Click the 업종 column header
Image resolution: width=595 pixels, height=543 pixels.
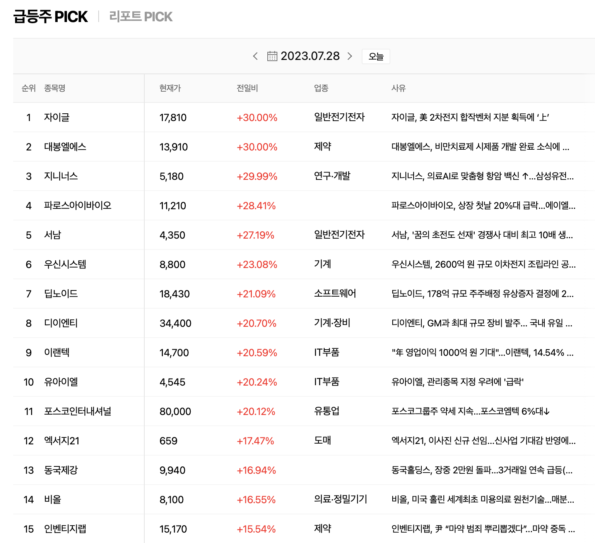click(x=321, y=88)
